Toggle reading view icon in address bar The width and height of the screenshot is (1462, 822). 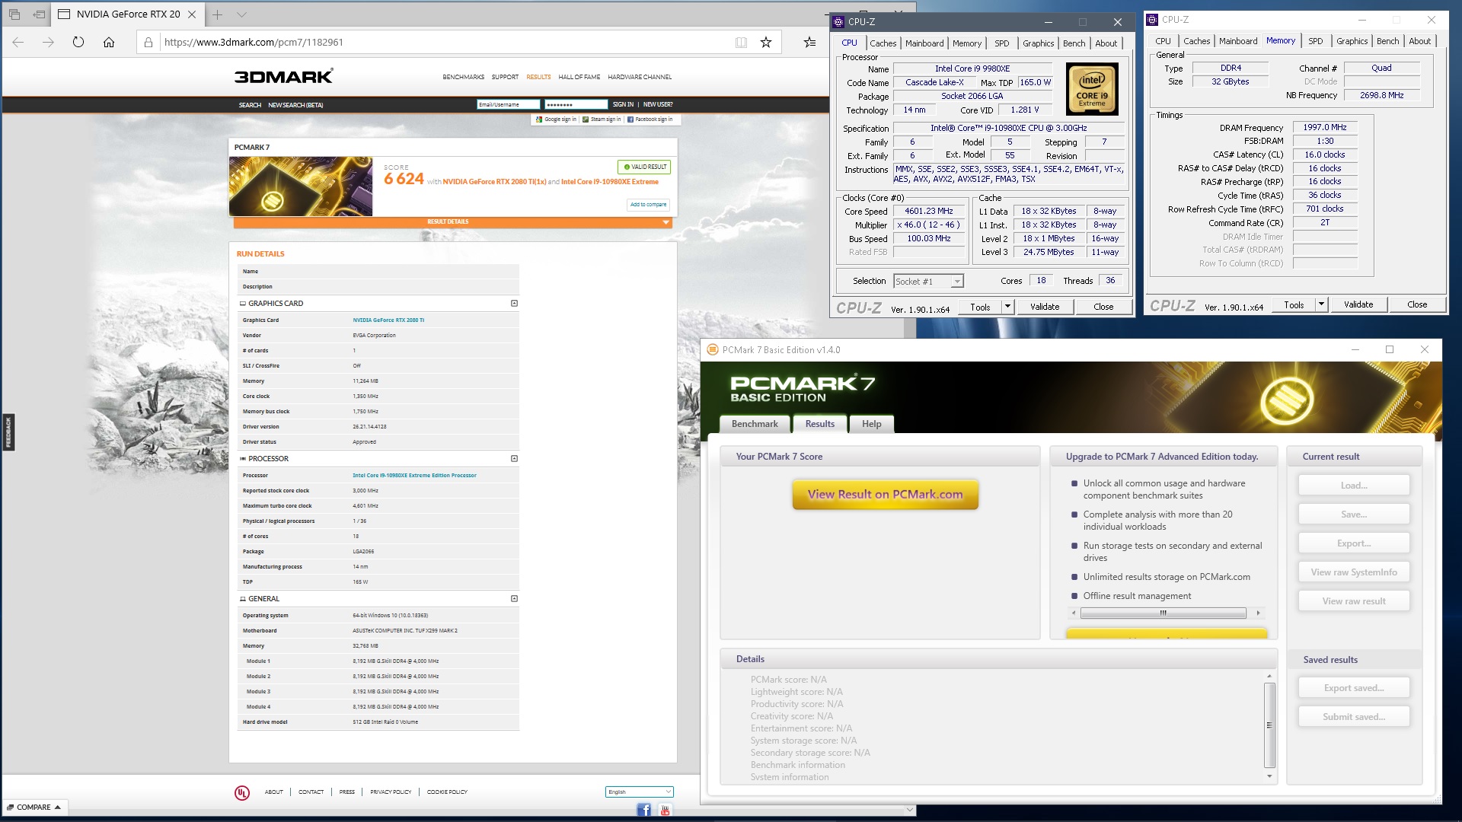click(741, 42)
